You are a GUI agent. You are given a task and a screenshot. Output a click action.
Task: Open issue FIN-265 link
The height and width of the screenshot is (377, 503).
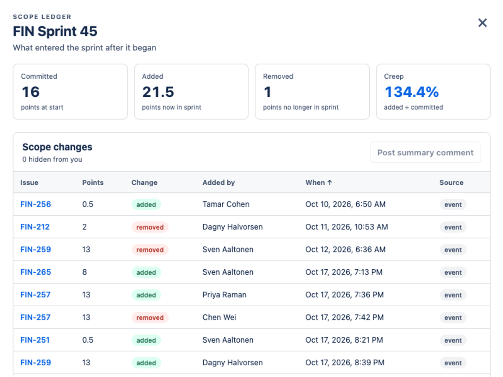pos(36,272)
